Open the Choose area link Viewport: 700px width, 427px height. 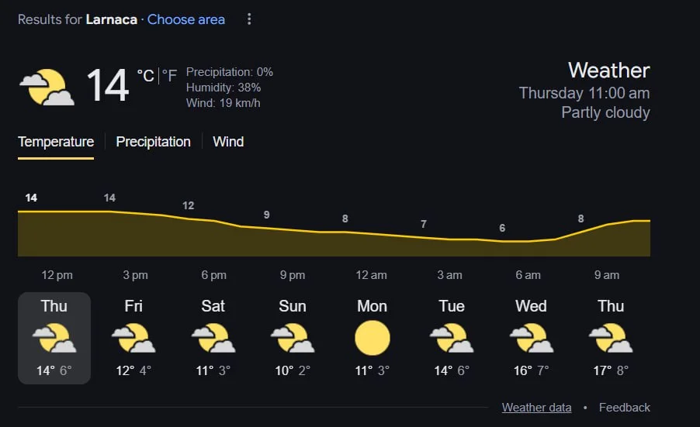(x=186, y=19)
